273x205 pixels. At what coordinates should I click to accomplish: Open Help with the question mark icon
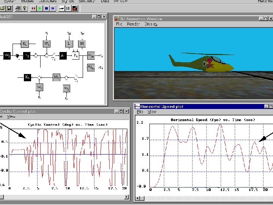(x=25, y=8)
